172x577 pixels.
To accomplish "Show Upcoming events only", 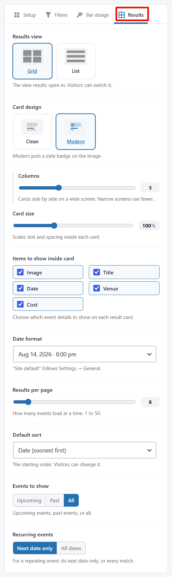I will [29, 500].
